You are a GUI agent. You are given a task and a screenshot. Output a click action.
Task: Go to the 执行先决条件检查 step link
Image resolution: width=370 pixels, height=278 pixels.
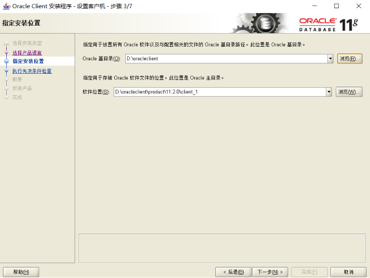(32, 71)
